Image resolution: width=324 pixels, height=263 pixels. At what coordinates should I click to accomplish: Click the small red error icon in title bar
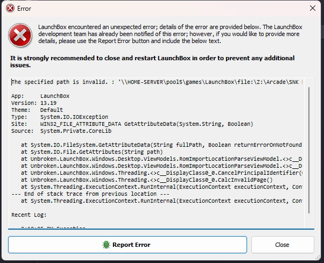pos(10,9)
